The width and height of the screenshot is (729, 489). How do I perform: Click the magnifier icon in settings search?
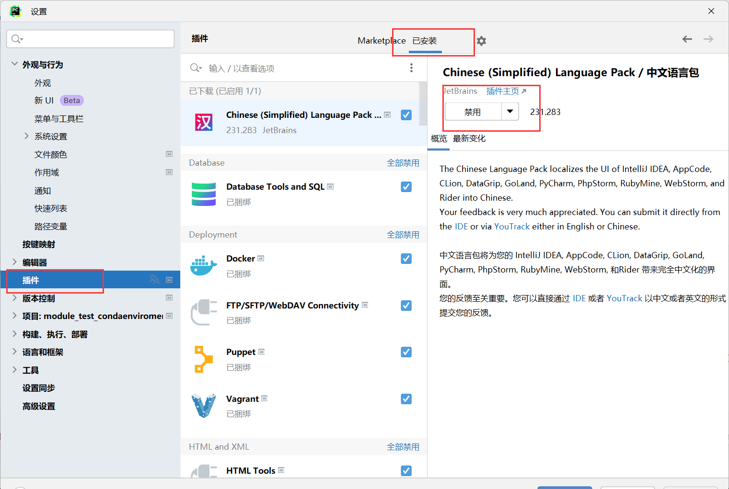pos(17,39)
